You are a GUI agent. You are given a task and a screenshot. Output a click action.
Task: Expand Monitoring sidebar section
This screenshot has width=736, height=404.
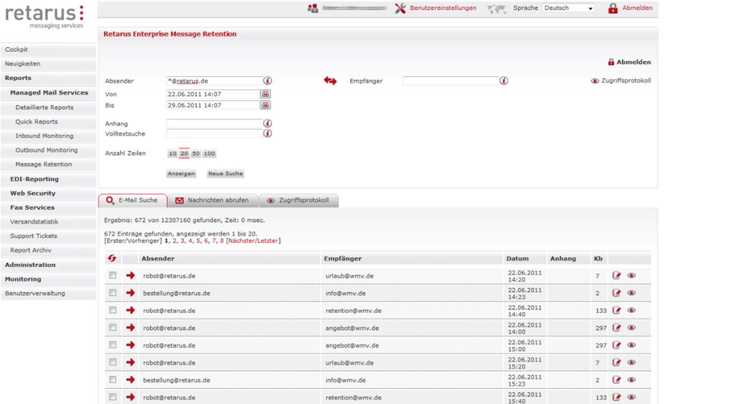pyautogui.click(x=23, y=279)
